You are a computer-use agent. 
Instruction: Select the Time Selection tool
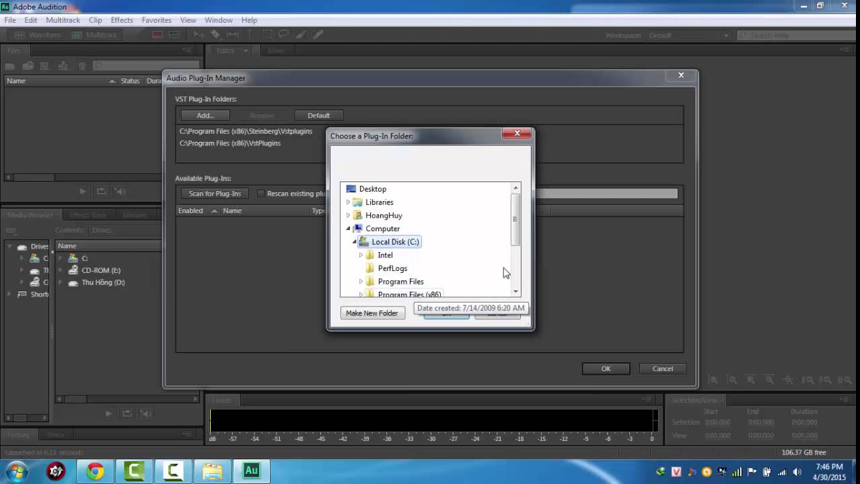point(250,34)
